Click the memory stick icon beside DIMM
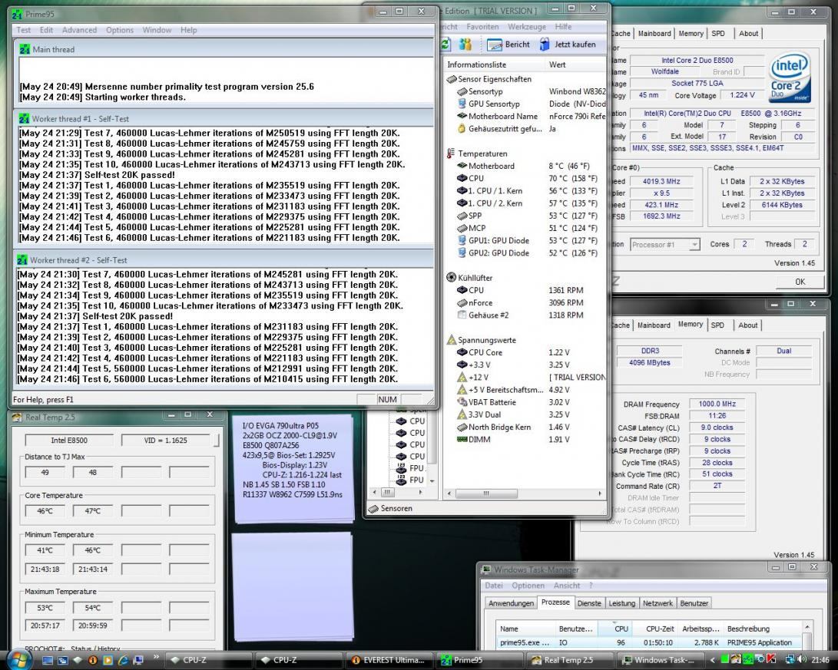The height and width of the screenshot is (670, 838). point(462,439)
